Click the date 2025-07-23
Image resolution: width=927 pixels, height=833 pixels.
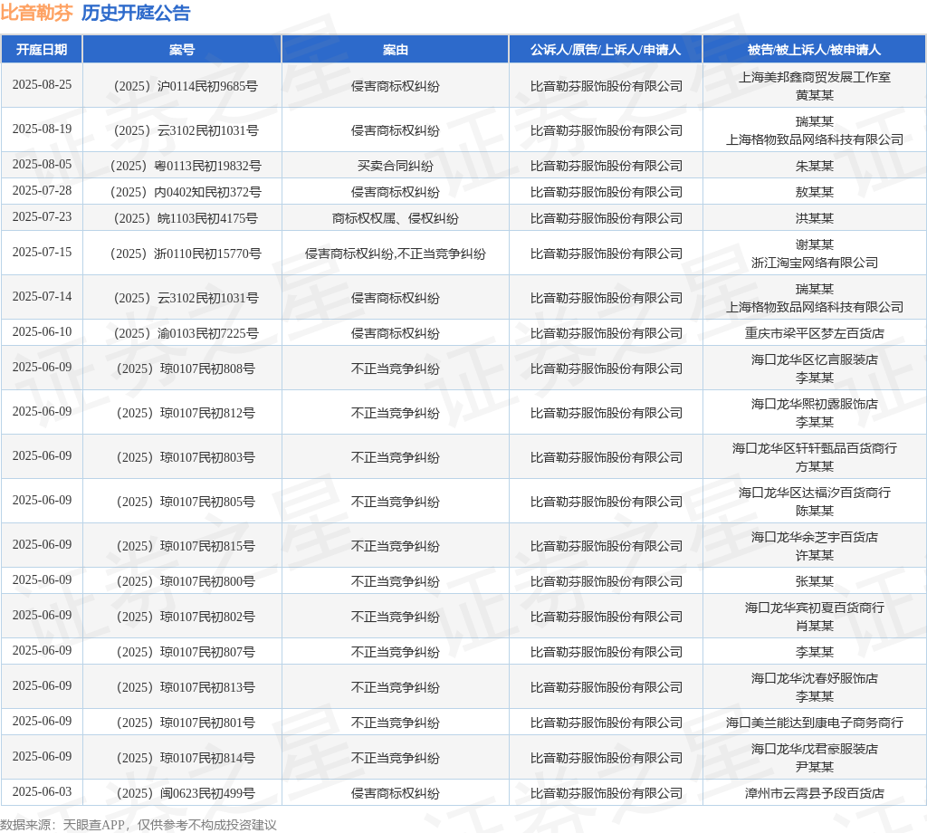42,217
